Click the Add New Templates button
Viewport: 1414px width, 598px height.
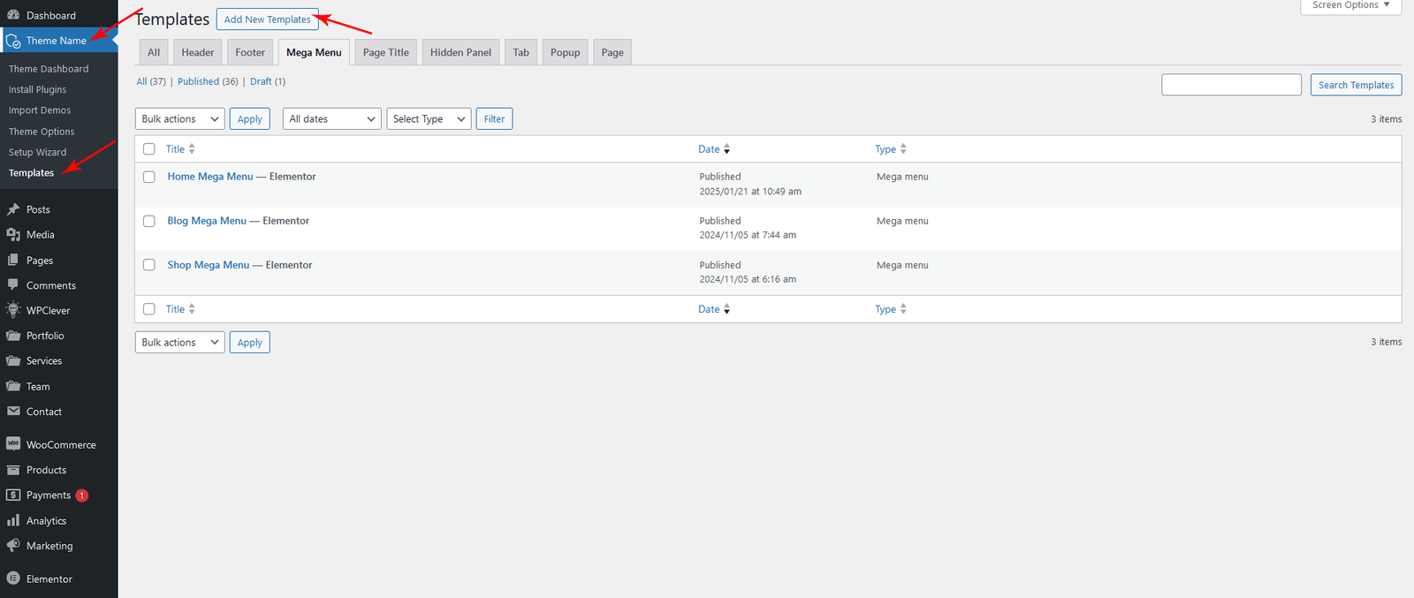pyautogui.click(x=267, y=19)
